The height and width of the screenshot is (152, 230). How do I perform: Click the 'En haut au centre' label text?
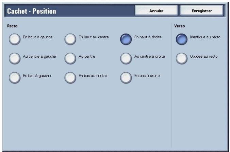[94, 37]
